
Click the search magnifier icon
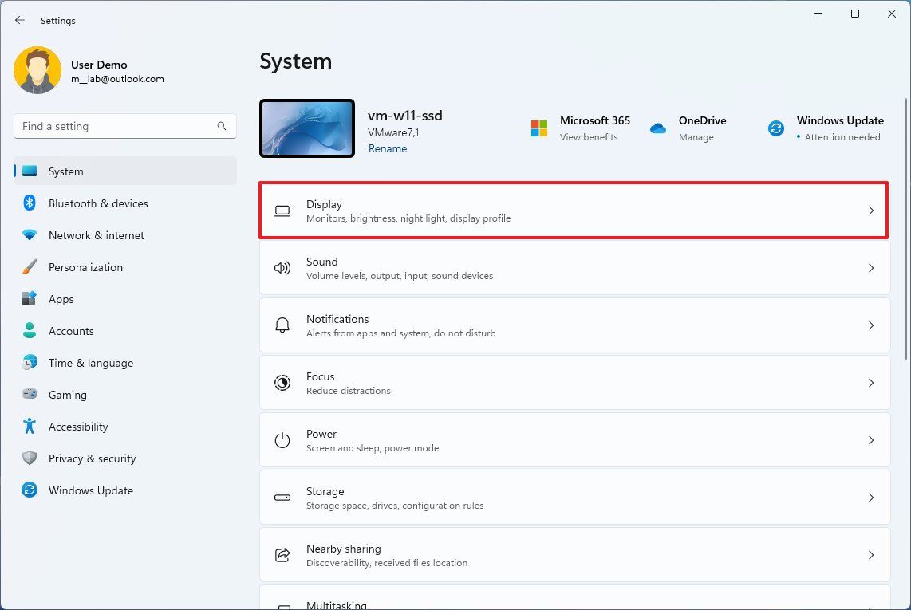pos(222,126)
